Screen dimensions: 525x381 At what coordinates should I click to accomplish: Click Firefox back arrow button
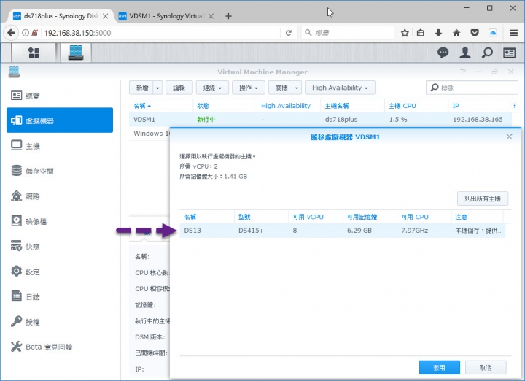tap(11, 33)
